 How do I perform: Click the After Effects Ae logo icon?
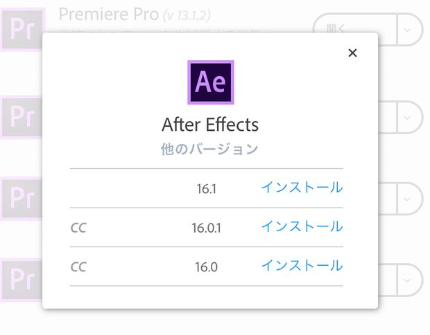211,82
